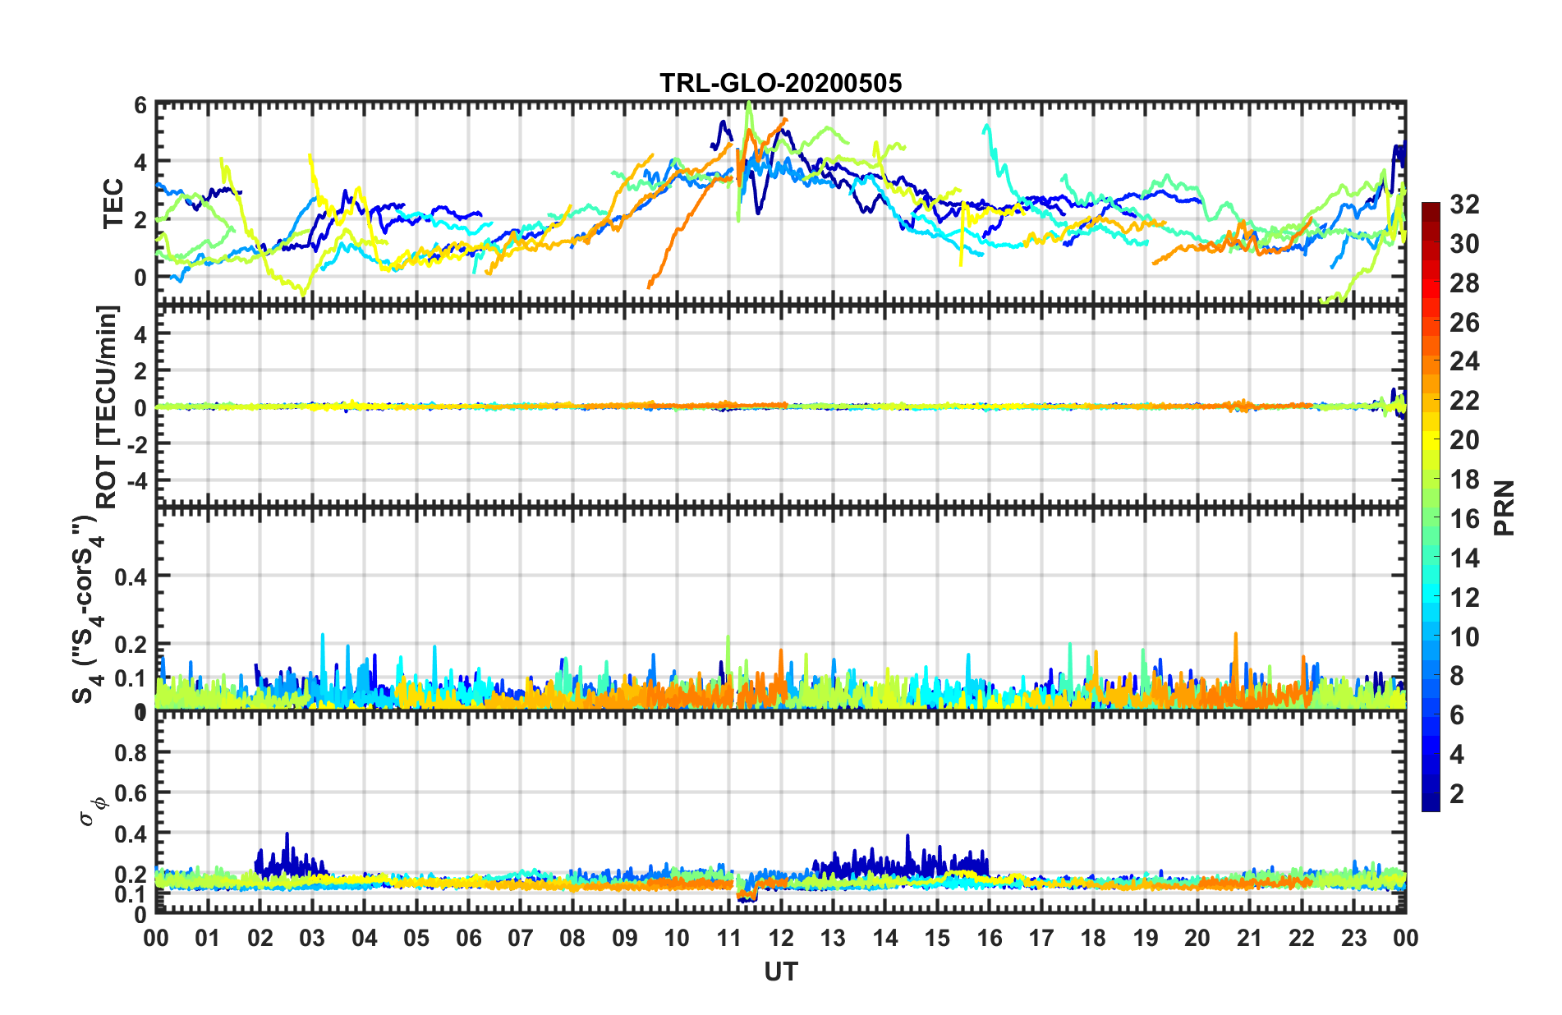Click the TEC axis label
The image size is (1562, 1015).
point(113,204)
